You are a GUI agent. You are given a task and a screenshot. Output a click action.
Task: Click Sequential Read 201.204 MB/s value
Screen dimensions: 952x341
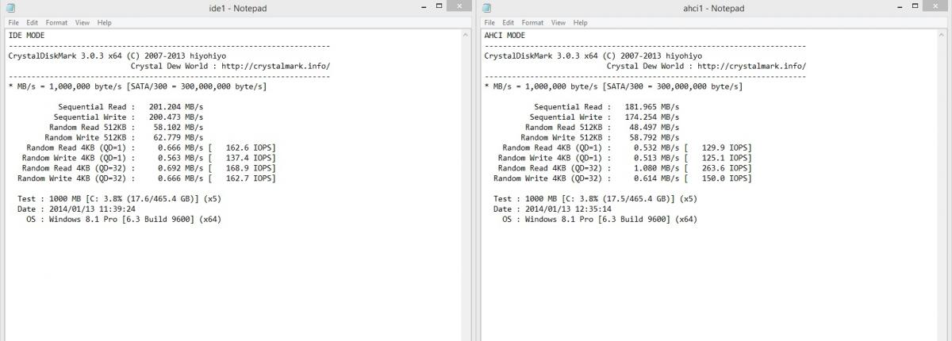click(x=175, y=106)
